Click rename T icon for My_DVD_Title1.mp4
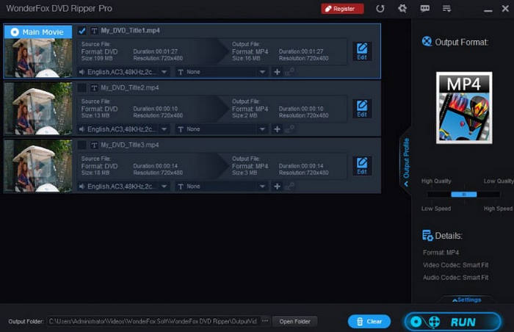This screenshot has width=514, height=332. [x=95, y=31]
